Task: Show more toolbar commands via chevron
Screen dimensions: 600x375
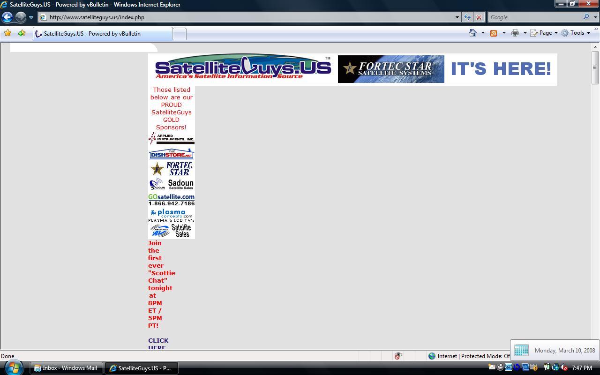Action: (x=596, y=30)
